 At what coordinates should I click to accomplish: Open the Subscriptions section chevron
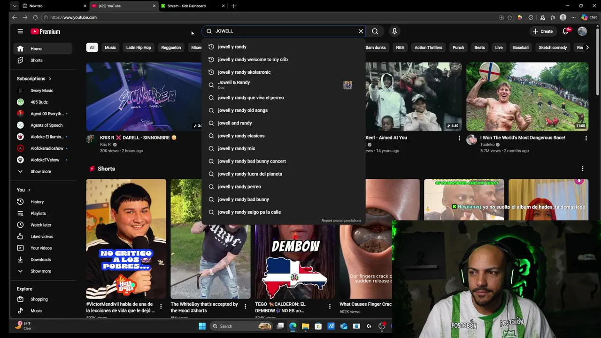point(50,79)
